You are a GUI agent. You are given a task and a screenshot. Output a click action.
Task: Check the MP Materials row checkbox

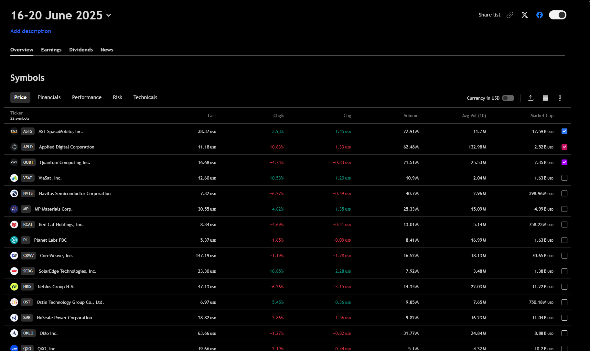[564, 209]
